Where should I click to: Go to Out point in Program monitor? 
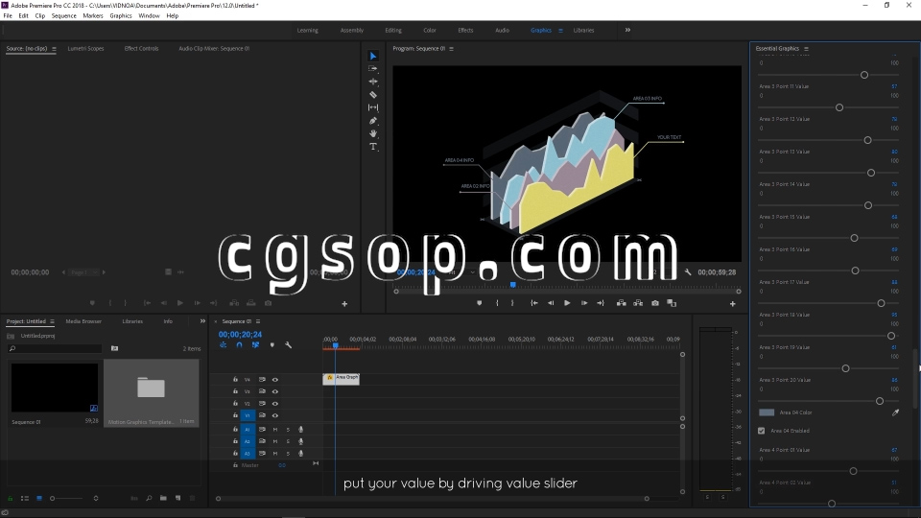[601, 303]
